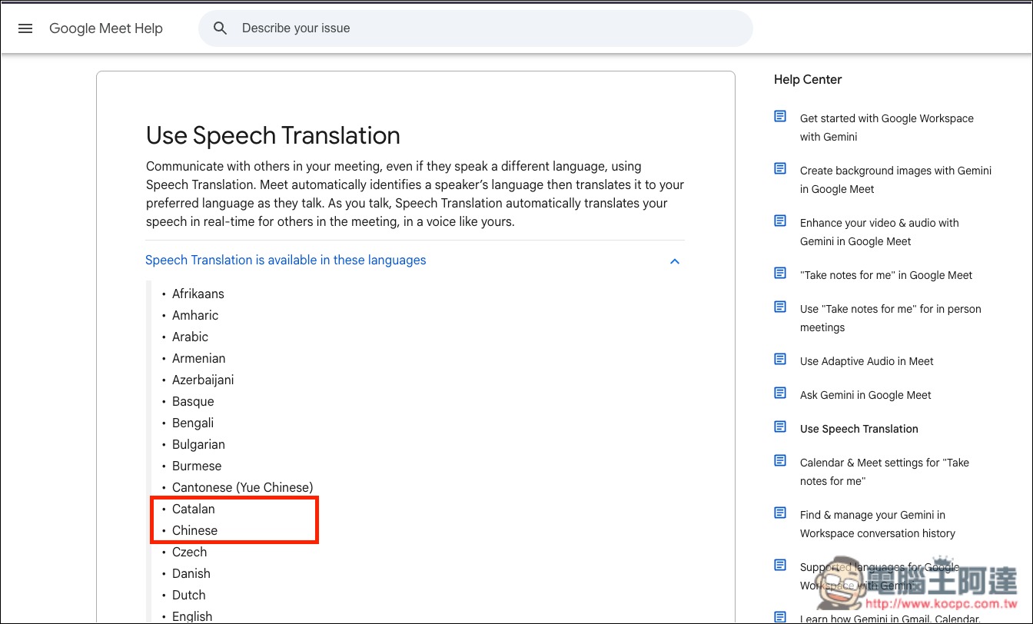The height and width of the screenshot is (624, 1033).
Task: Open "Take notes for me" for in person meetings
Action: 891,318
